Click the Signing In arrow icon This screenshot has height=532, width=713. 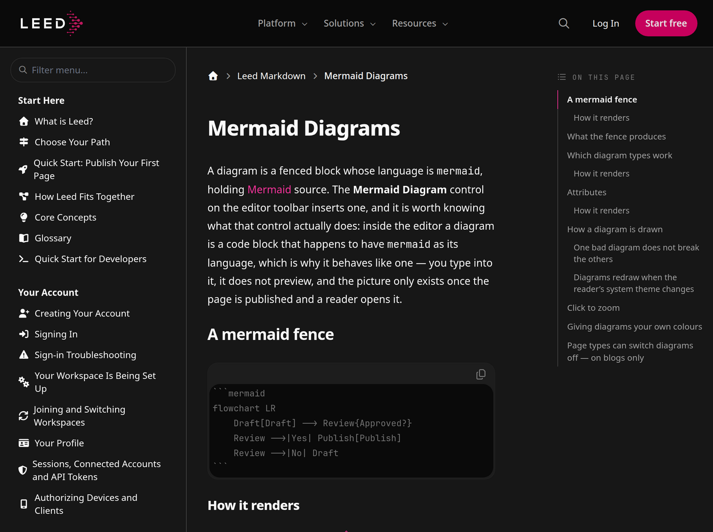[23, 334]
